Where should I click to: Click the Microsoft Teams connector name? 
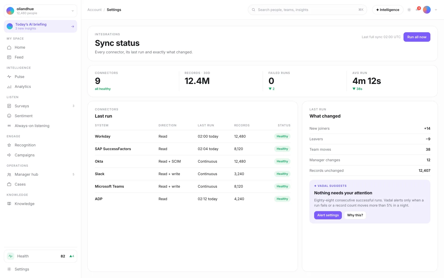(x=109, y=187)
